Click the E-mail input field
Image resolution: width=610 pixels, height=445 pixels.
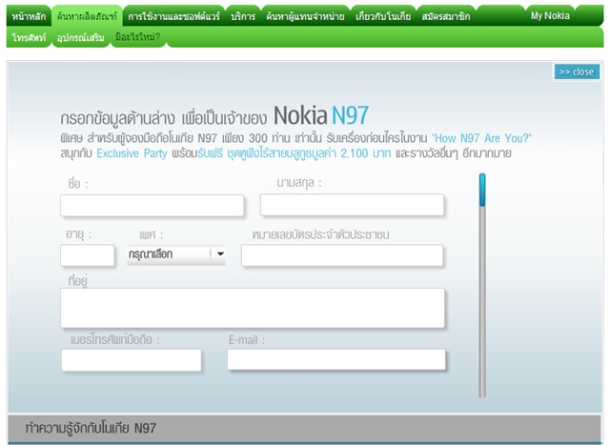pos(336,359)
